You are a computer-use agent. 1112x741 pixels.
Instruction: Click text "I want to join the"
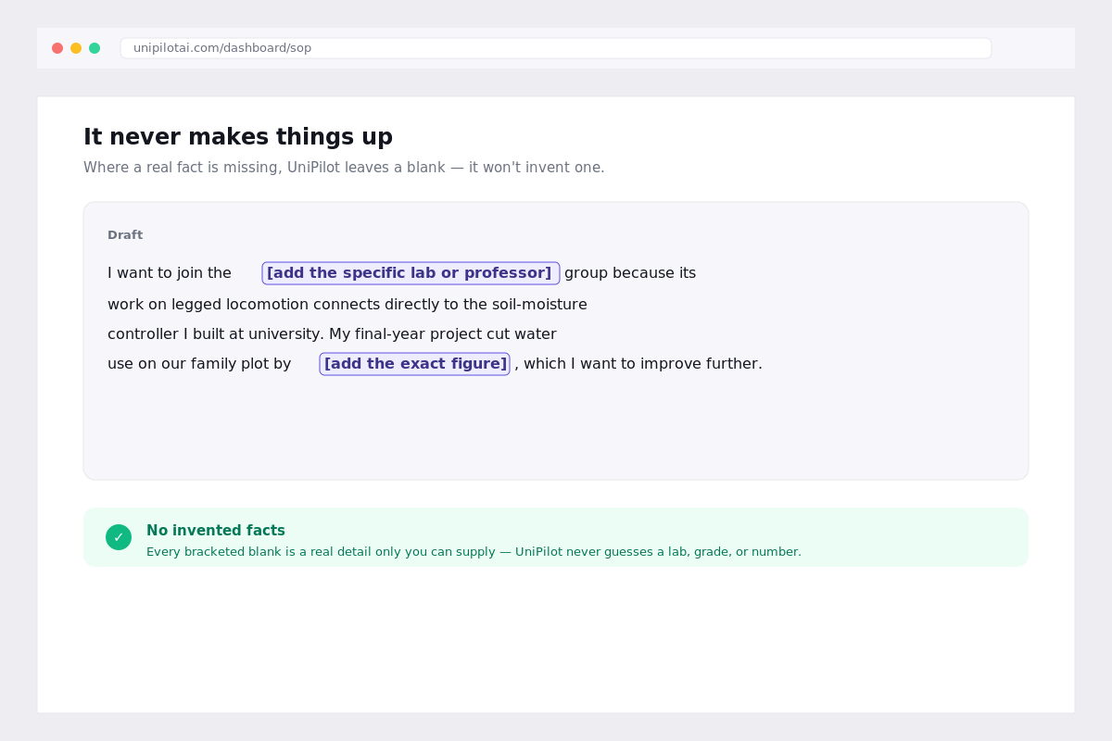(170, 273)
